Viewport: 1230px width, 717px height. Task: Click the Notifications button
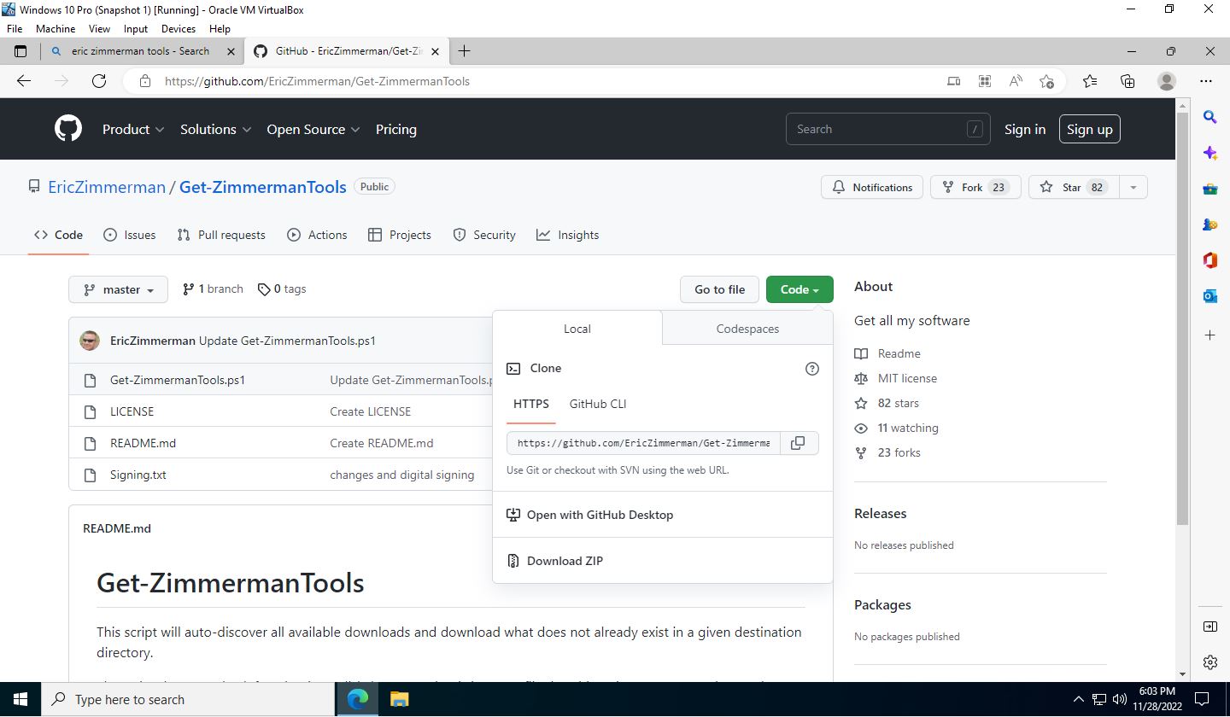(x=872, y=187)
